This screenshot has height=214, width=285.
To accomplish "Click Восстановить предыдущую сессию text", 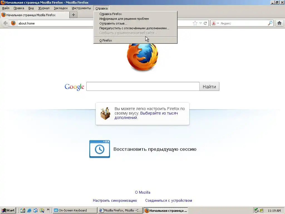I will click(x=155, y=149).
